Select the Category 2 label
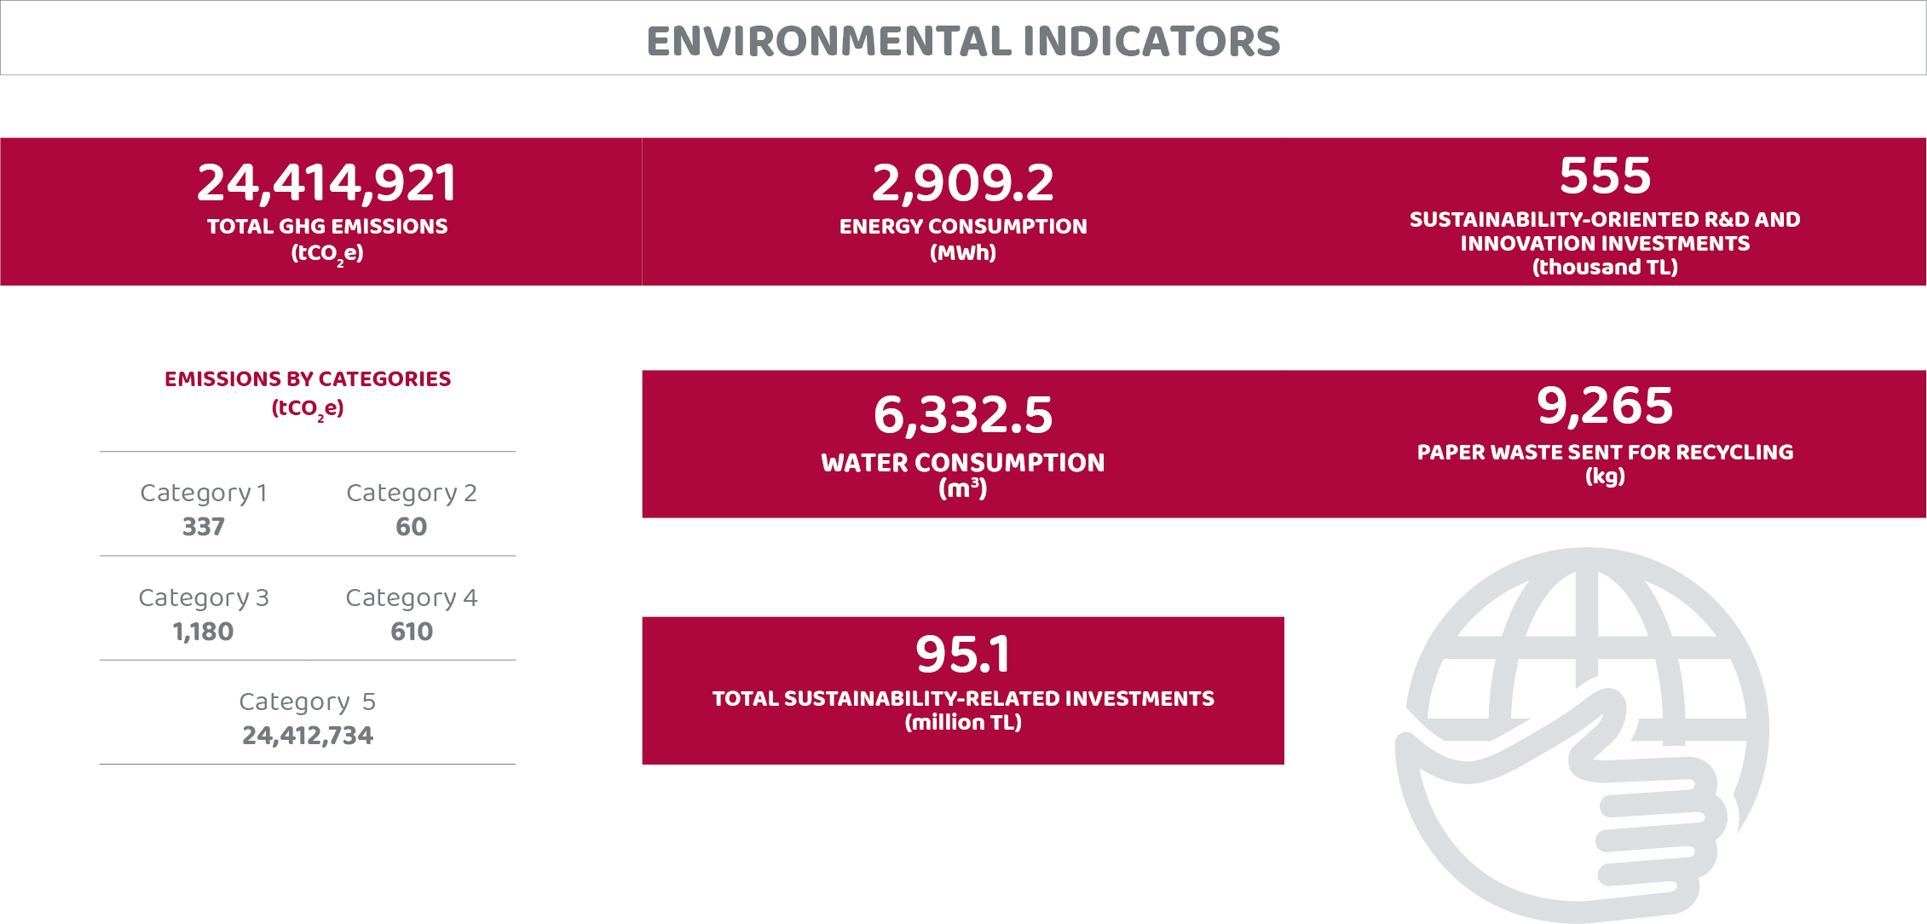1927x924 pixels. click(x=412, y=493)
